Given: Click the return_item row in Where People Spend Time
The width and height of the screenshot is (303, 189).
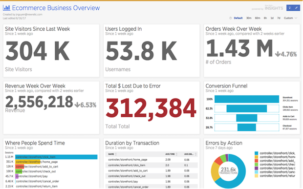Looking at the screenshot, I should click(51, 186).
